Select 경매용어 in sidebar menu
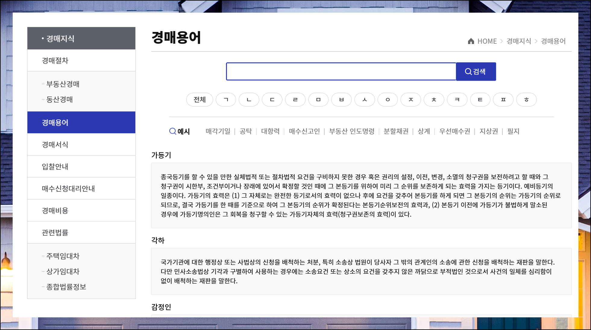Image resolution: width=591 pixels, height=330 pixels. pos(55,123)
